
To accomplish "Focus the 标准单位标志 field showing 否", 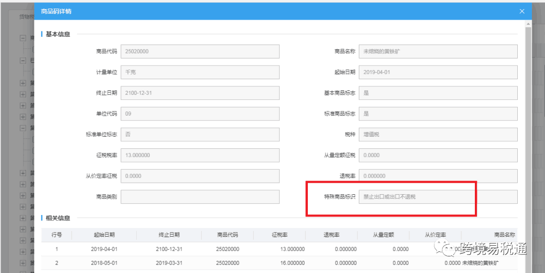I will pos(200,134).
